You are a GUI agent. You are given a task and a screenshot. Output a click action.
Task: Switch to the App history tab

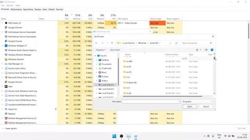point(28,9)
